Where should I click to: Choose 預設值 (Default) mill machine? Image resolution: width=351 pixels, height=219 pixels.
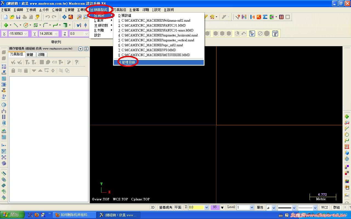pyautogui.click(x=159, y=16)
